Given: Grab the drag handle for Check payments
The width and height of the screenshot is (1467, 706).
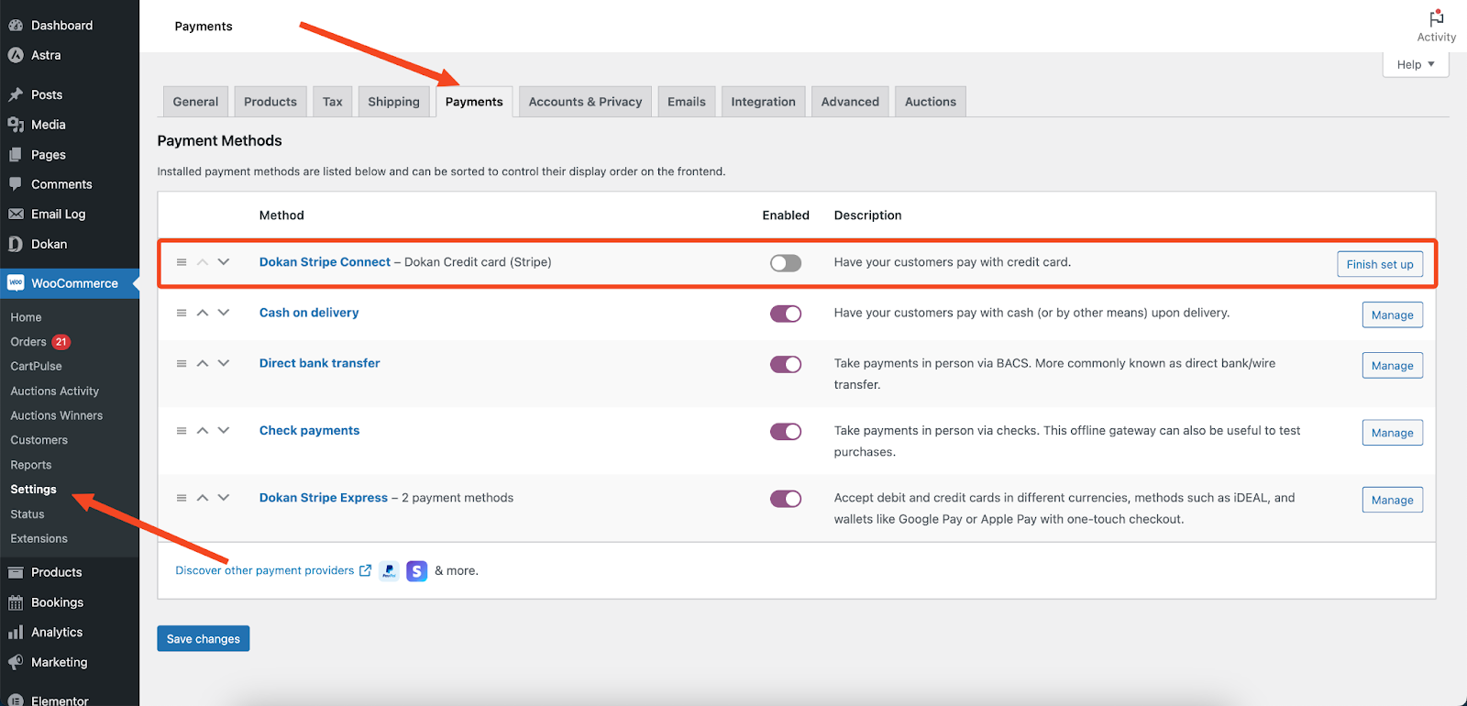Looking at the screenshot, I should 182,431.
